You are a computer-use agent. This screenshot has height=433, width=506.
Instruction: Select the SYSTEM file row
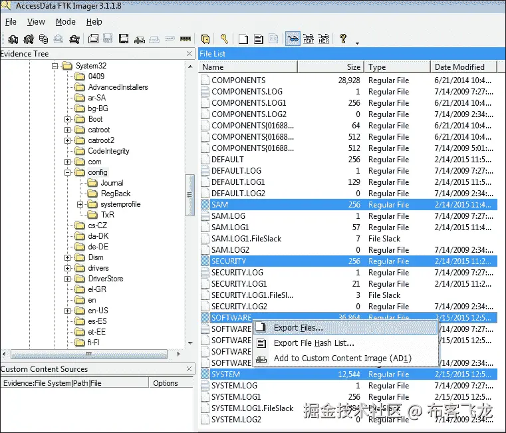point(348,374)
